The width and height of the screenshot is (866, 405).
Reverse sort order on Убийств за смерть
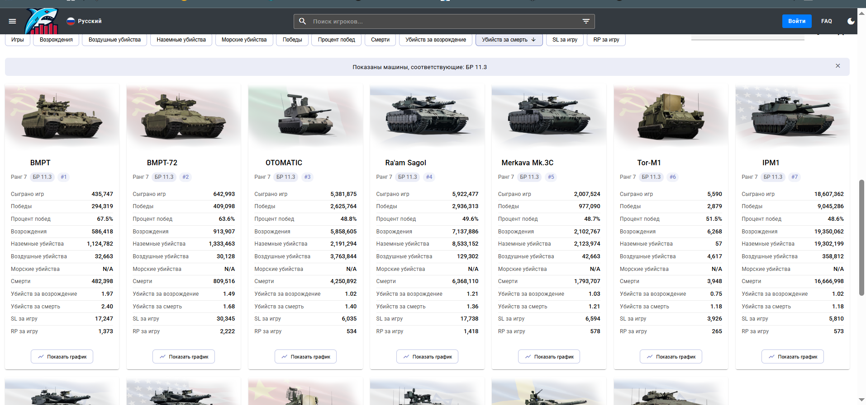click(x=533, y=40)
